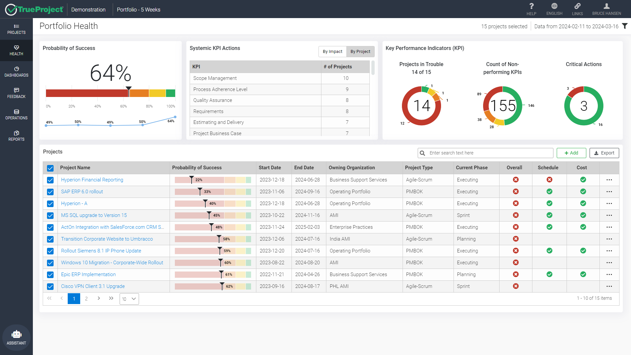Select the Demonstration menu item
This screenshot has height=355, width=631.
89,9
